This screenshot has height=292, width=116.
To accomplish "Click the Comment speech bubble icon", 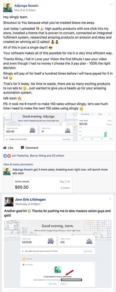I will 22,148.
